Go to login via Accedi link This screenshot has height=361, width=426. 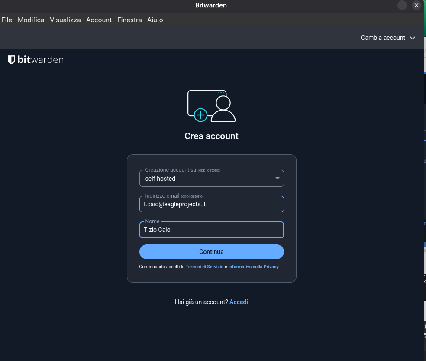pyautogui.click(x=239, y=302)
